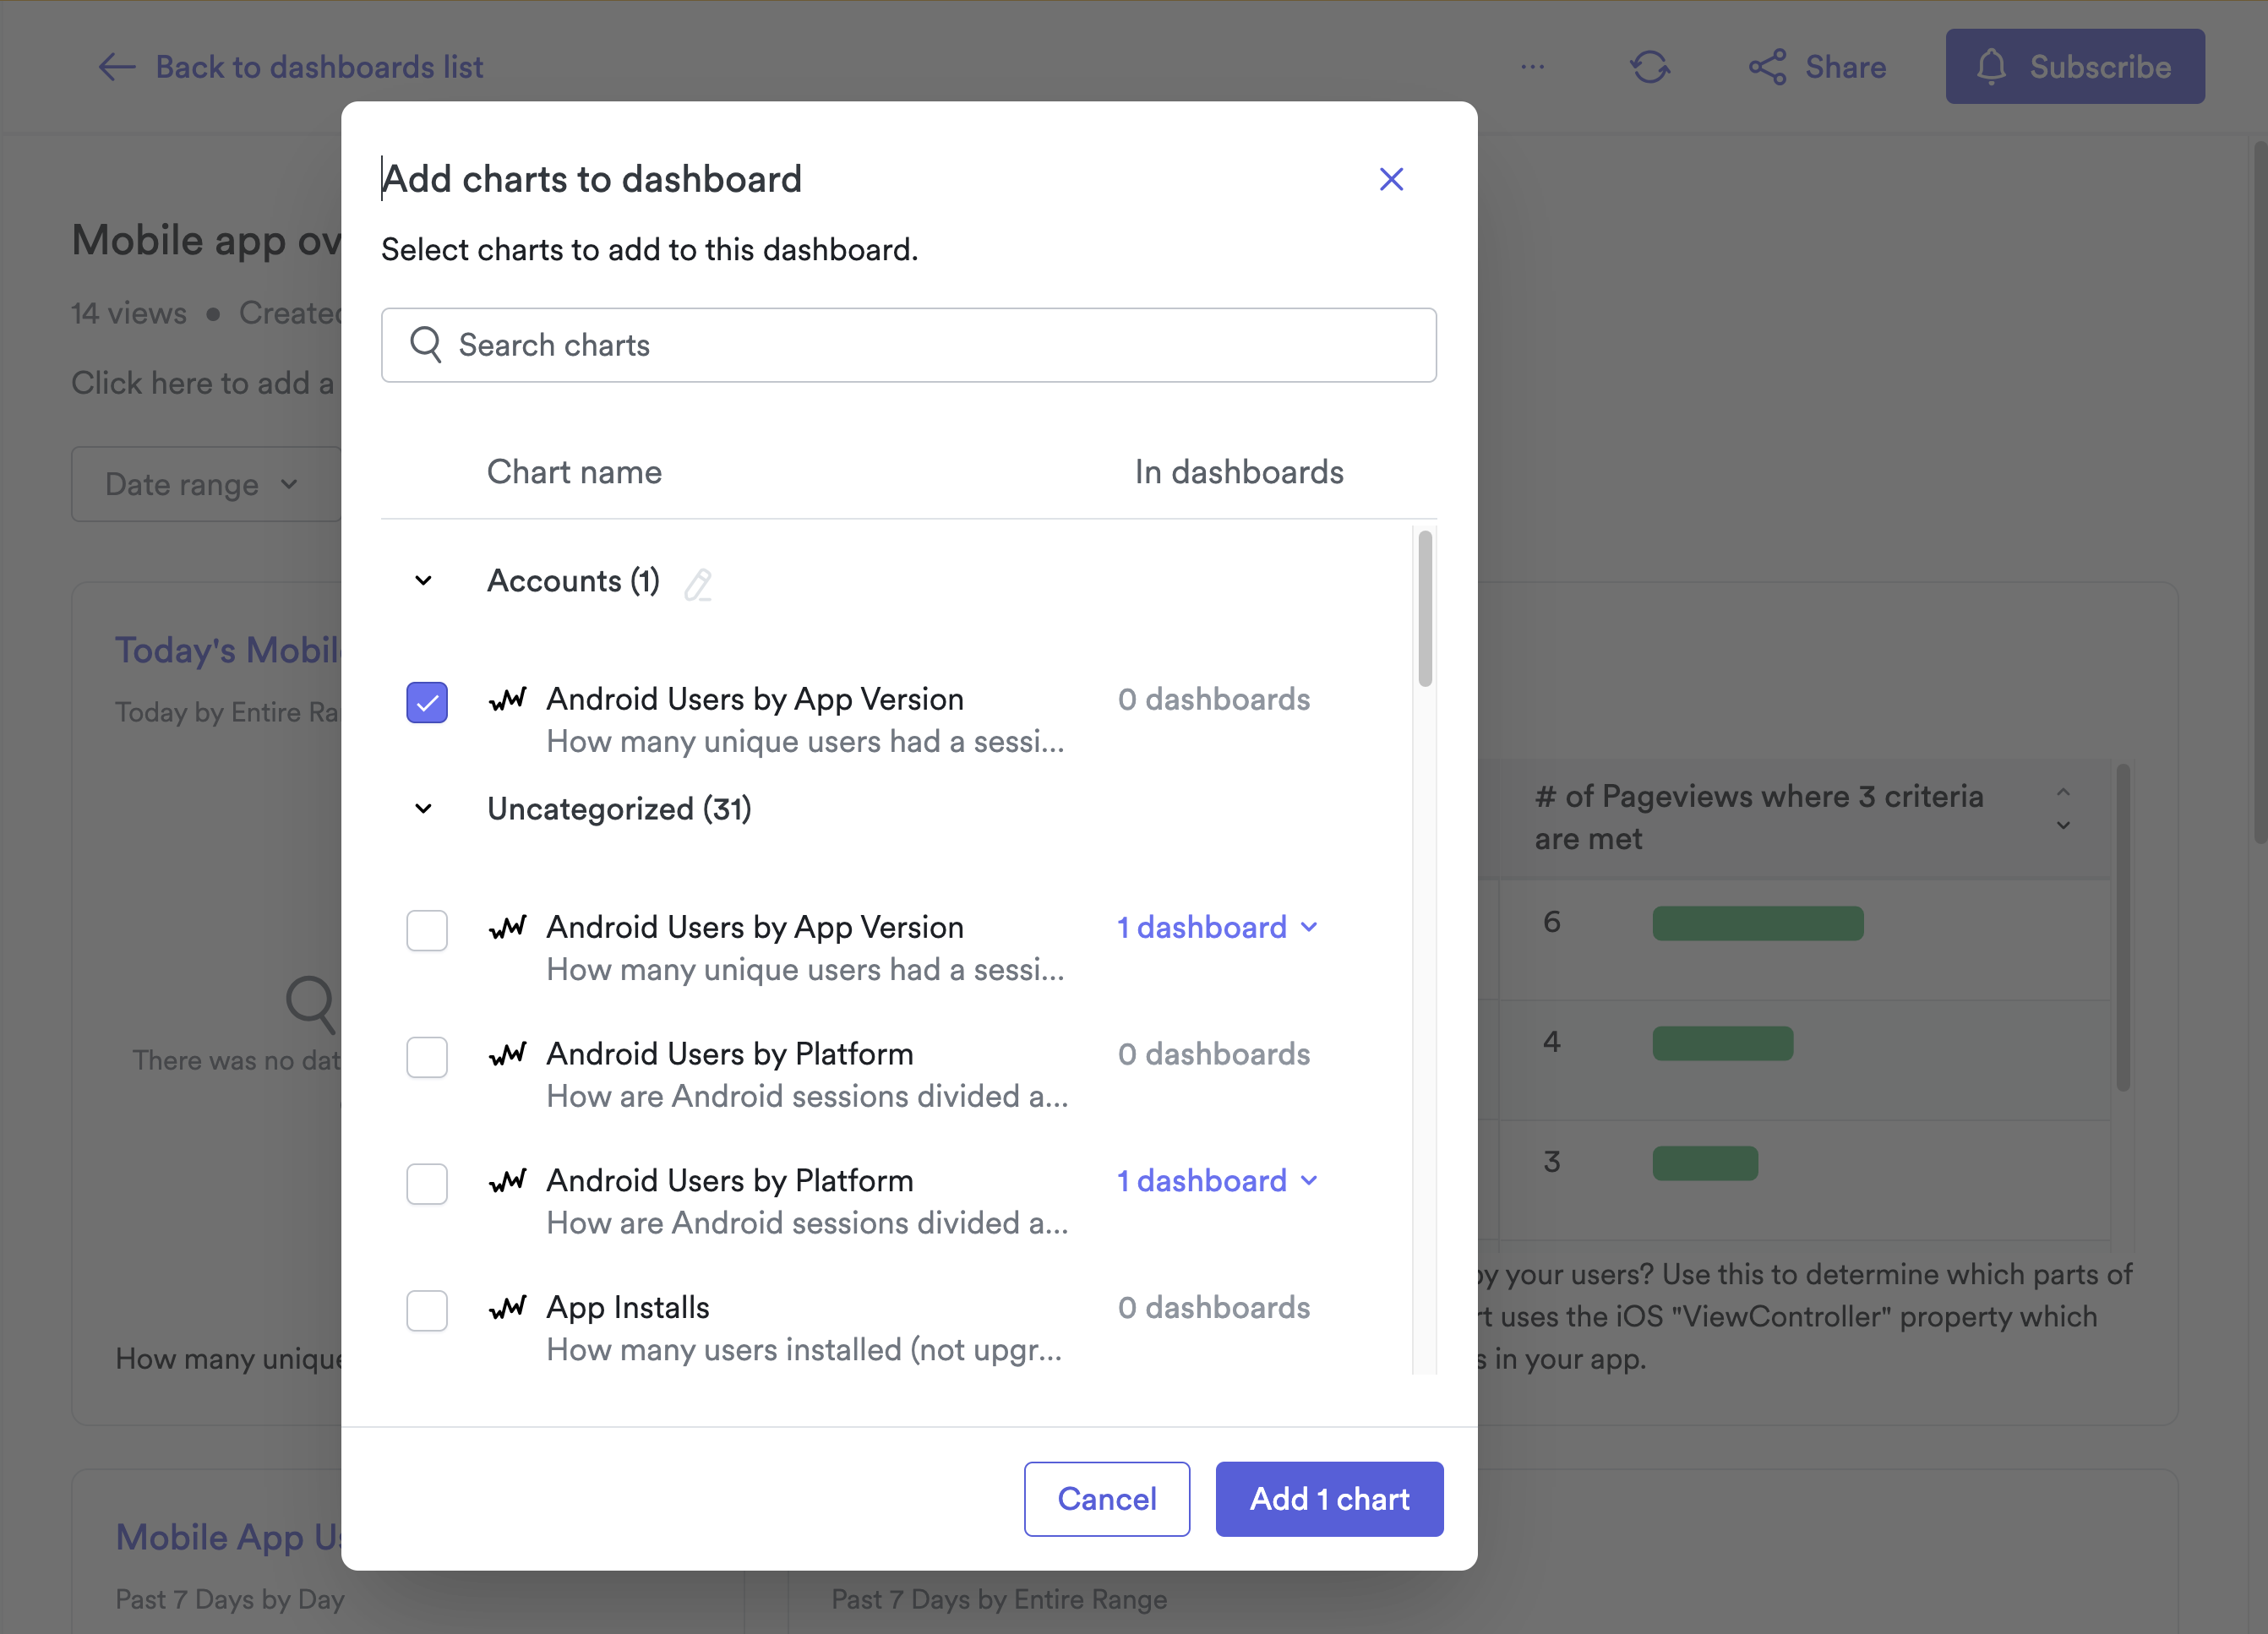Image resolution: width=2268 pixels, height=1634 pixels.
Task: Uncheck Android Users by App Version in Accounts
Action: click(427, 702)
